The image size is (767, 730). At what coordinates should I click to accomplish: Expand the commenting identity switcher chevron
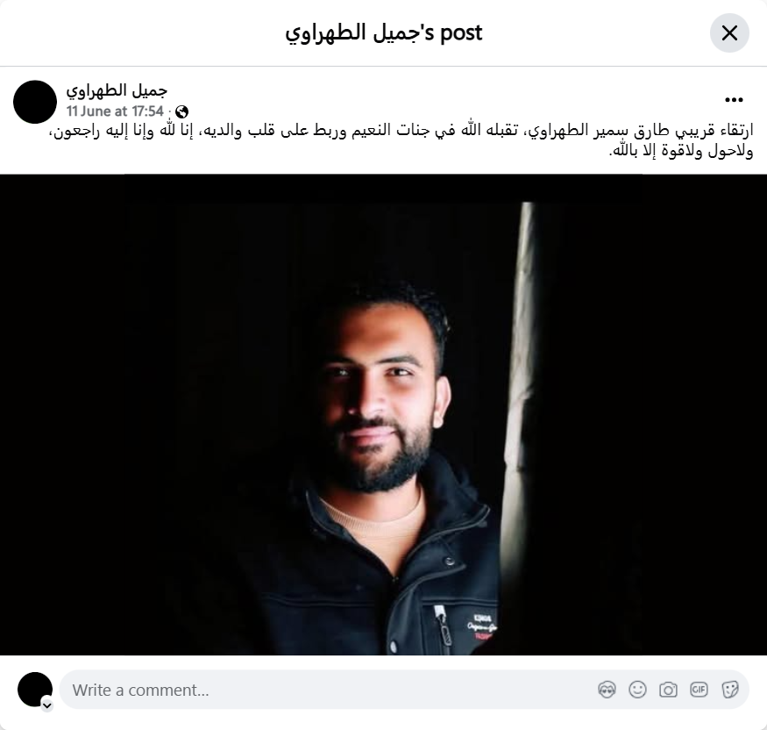coord(47,705)
